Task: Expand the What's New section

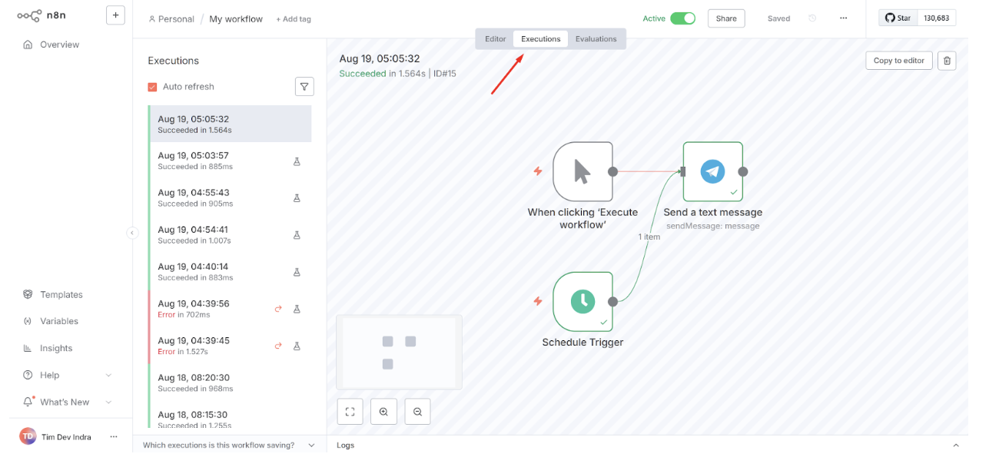Action: point(108,402)
